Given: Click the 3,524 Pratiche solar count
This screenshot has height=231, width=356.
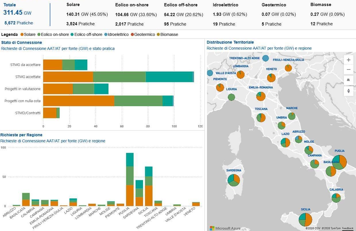Looking at the screenshot, I should [x=80, y=24].
